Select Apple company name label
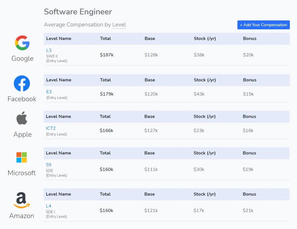Viewport: 297px width, 229px height. coord(22,134)
